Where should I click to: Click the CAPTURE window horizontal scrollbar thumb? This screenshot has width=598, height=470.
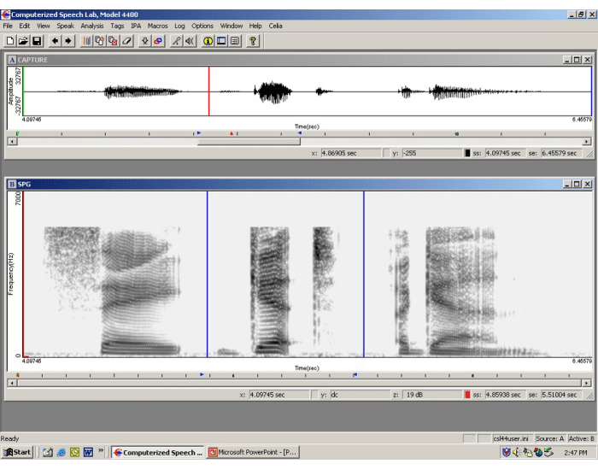tap(249, 142)
